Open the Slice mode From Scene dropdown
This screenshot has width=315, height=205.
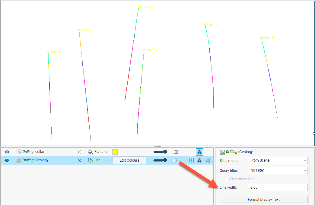(x=277, y=160)
